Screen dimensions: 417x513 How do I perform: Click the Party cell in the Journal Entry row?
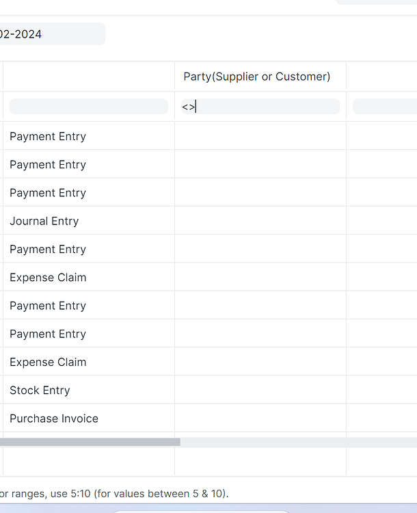coord(260,221)
